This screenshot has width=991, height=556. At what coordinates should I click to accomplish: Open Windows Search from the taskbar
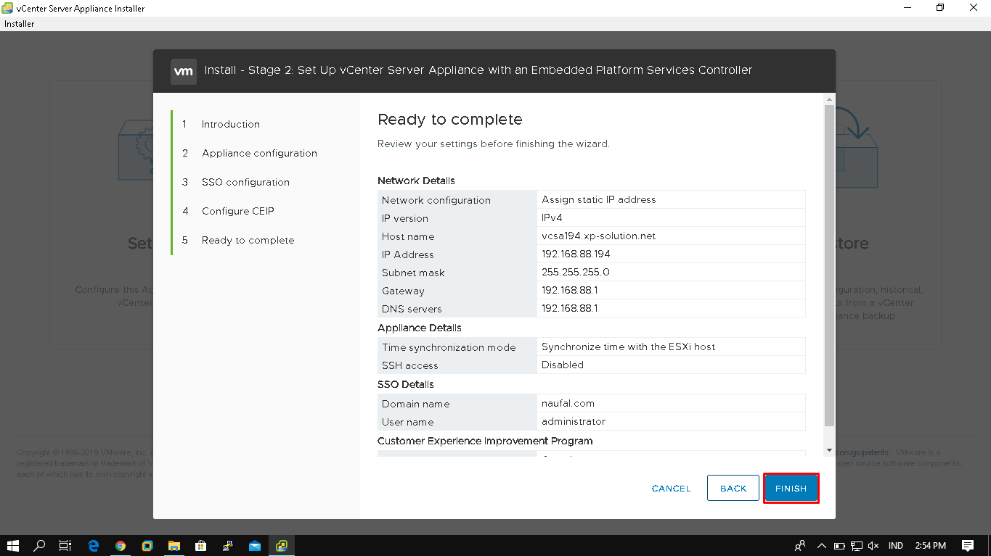(x=40, y=545)
